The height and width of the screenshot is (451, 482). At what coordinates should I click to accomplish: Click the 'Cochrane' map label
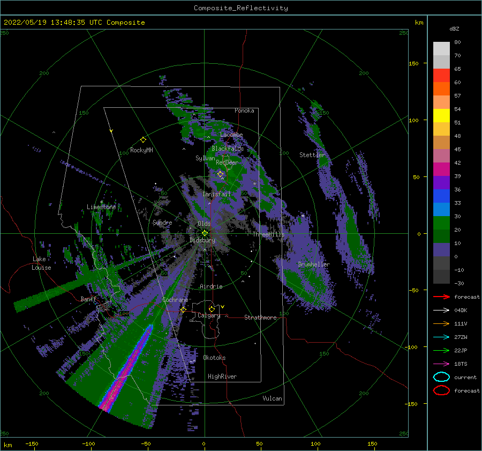(175, 300)
